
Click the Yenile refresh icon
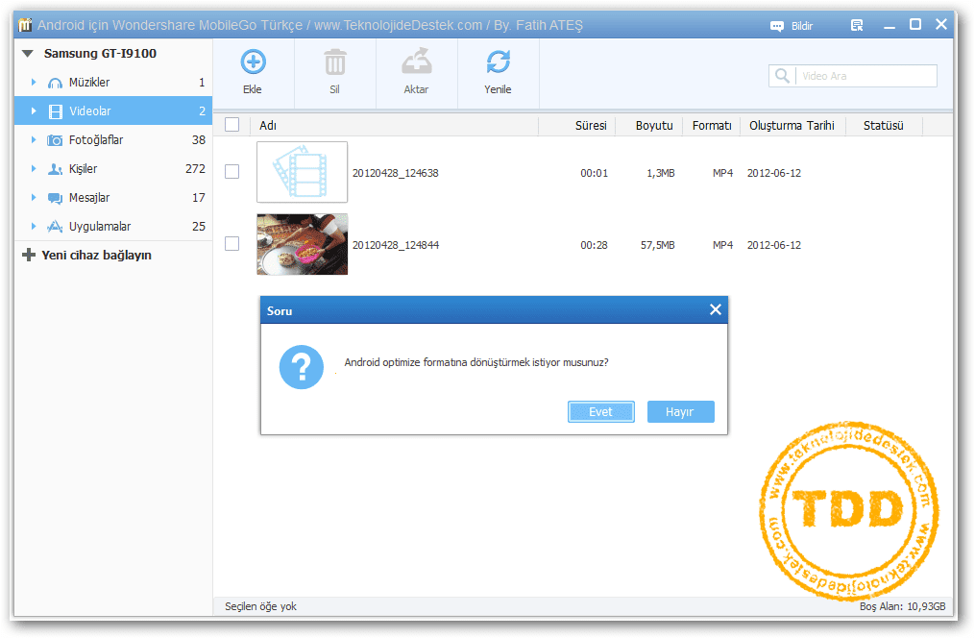click(x=499, y=61)
